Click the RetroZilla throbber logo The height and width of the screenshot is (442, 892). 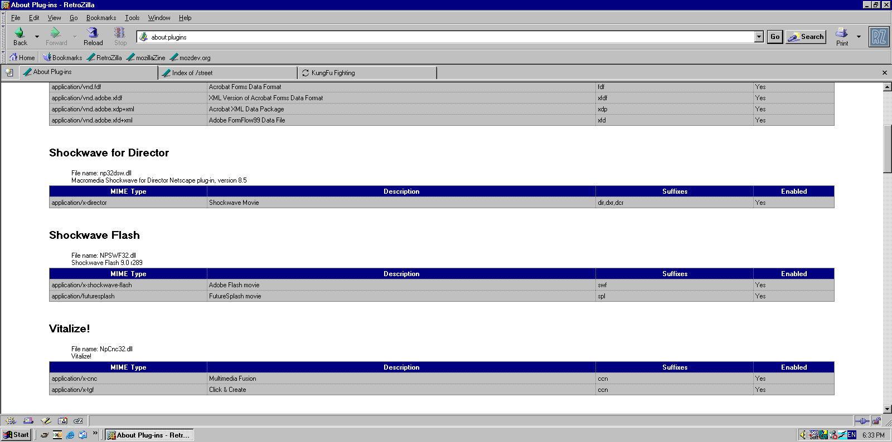(x=879, y=37)
